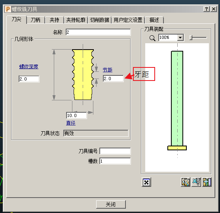Click the PowerMill P logo in title bar

(x=8, y=9)
